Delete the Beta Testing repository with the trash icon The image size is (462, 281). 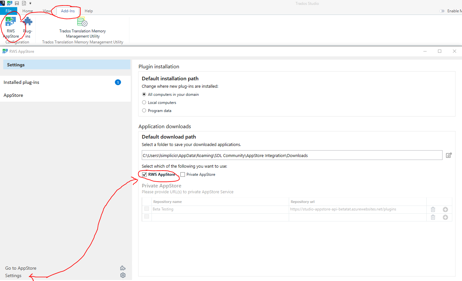[433, 209]
